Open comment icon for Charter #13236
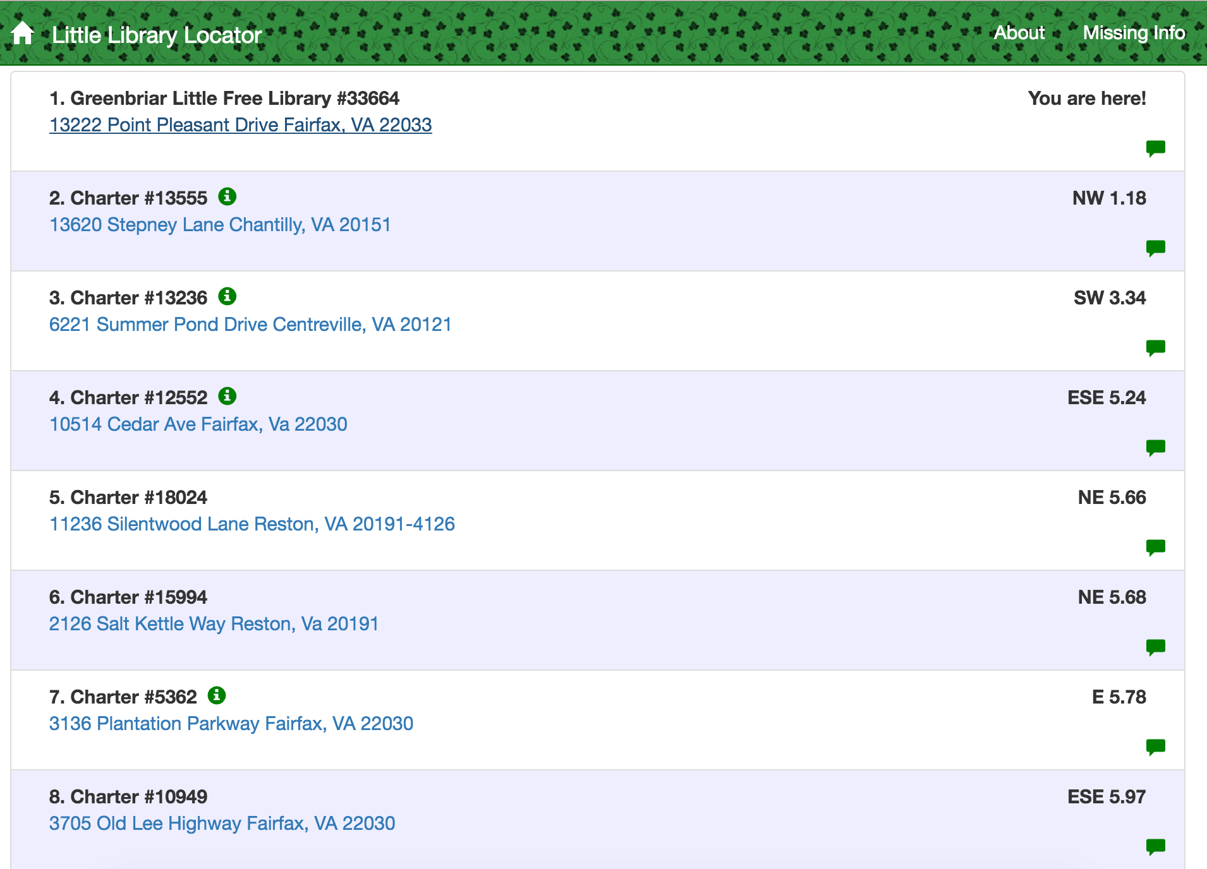This screenshot has width=1207, height=869. click(x=1156, y=348)
